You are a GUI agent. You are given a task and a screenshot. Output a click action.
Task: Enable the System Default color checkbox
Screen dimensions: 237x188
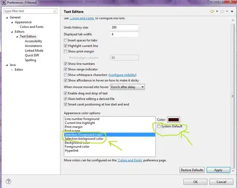(159, 126)
